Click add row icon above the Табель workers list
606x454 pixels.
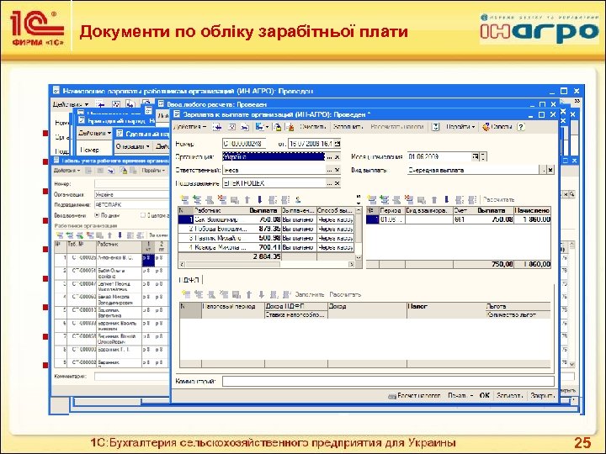click(60, 235)
